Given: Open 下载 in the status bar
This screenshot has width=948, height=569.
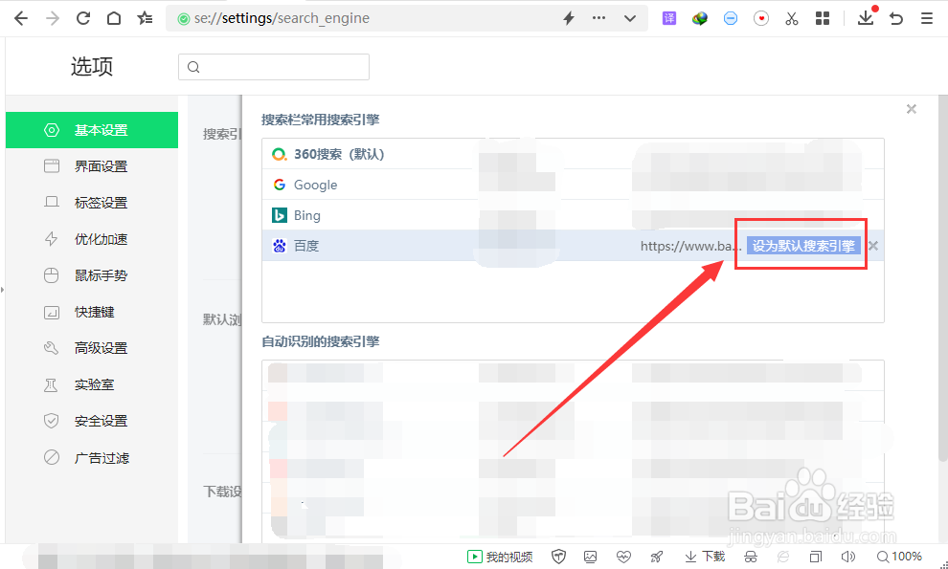Looking at the screenshot, I should pyautogui.click(x=705, y=557).
